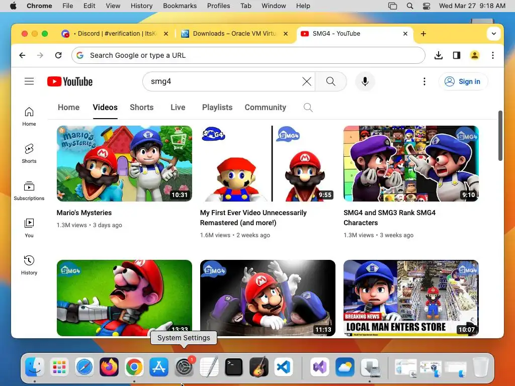Play the Mario's Mysteries thumbnail

click(124, 163)
